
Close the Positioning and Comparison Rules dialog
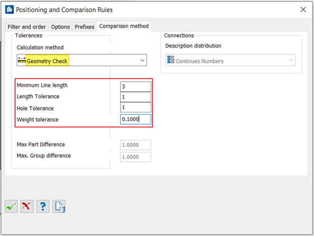303,9
